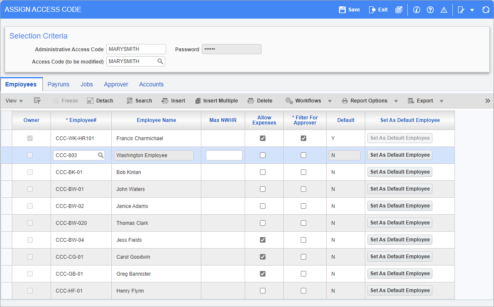The height and width of the screenshot is (307, 494).
Task: Click the information circle icon
Action: pyautogui.click(x=417, y=10)
